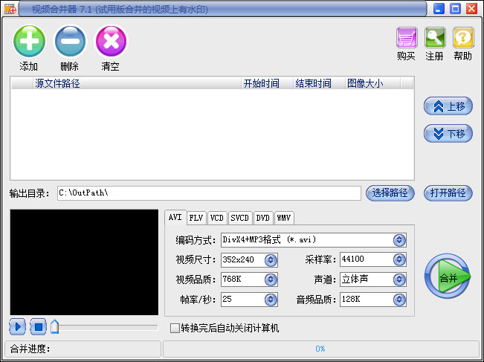Screen dimensions: 484x362
Task: Enable 转换完后自动关闭计算机 checkbox
Action: point(175,328)
